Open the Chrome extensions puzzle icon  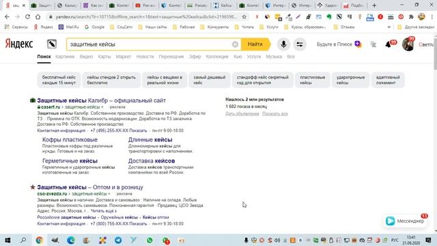(411, 17)
